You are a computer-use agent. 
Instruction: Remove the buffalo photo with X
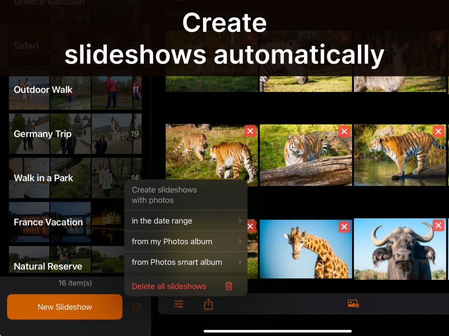(438, 225)
